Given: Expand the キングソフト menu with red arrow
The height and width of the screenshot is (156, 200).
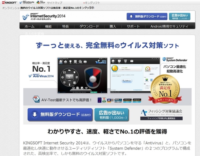Looking at the screenshot, I should pyautogui.click(x=91, y=3).
